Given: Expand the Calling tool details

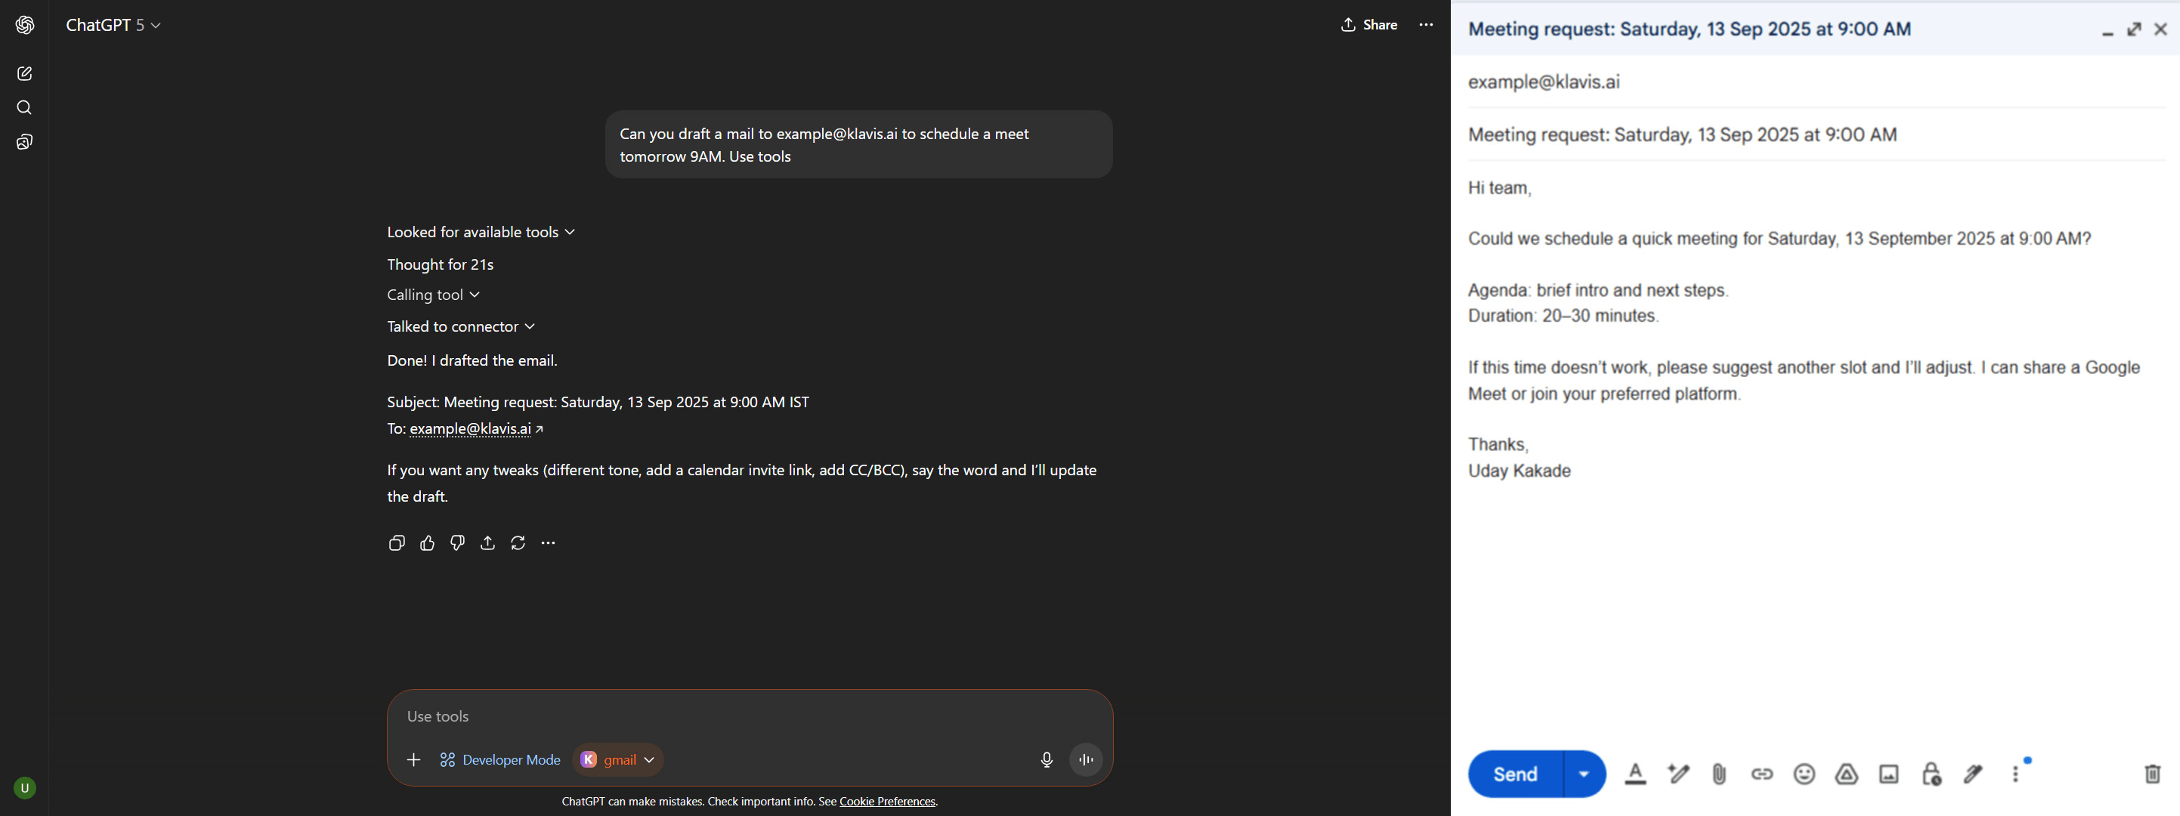Looking at the screenshot, I should coord(433,295).
